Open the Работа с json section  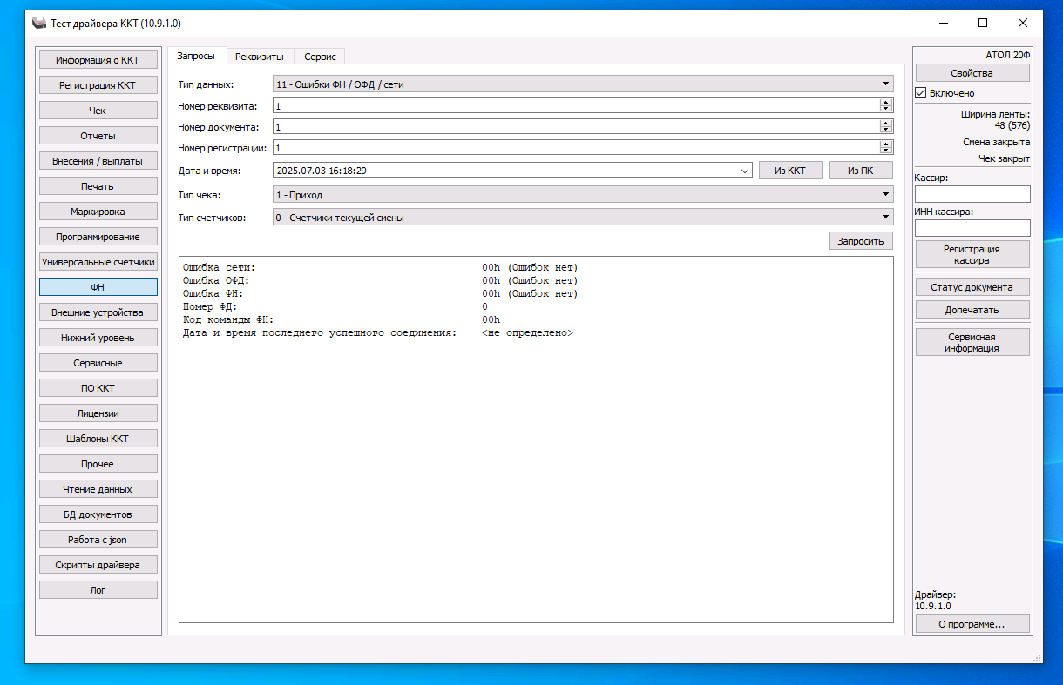pyautogui.click(x=98, y=540)
